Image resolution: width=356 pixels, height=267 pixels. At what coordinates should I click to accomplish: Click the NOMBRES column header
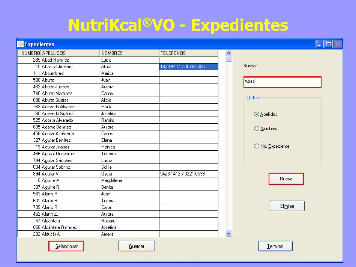(130, 53)
